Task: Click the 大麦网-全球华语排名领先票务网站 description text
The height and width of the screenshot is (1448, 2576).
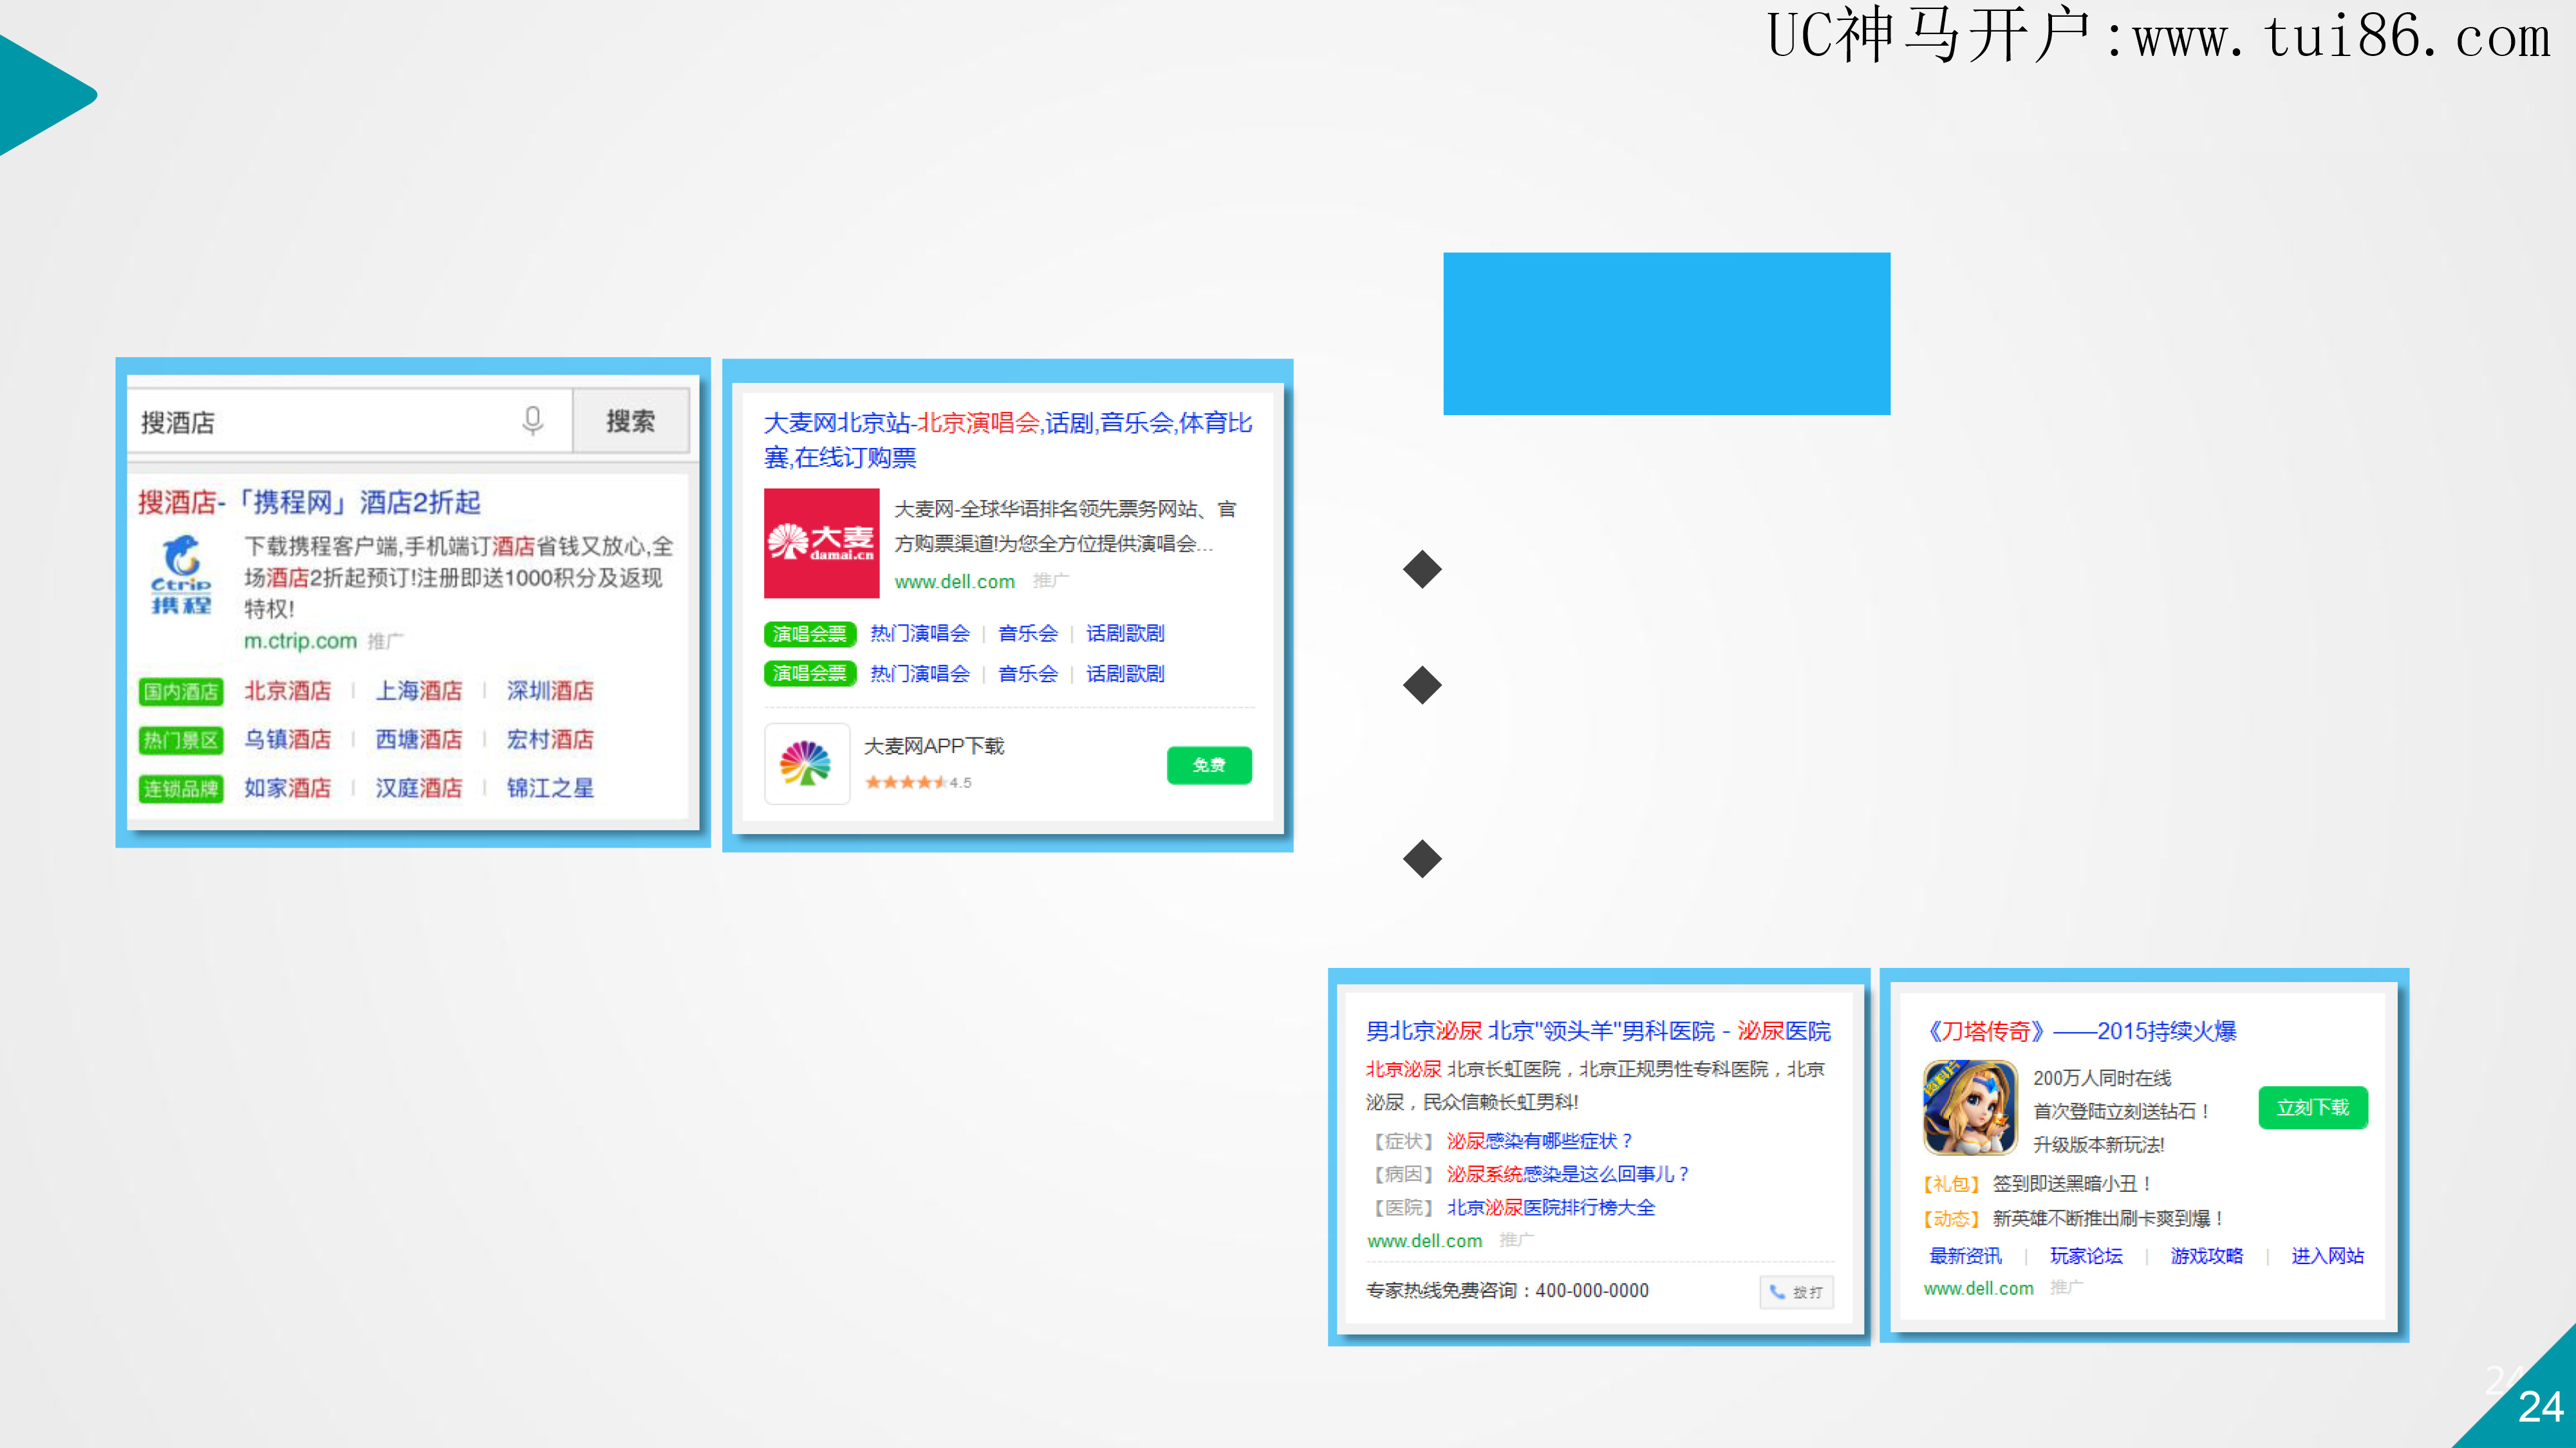Action: (1065, 526)
